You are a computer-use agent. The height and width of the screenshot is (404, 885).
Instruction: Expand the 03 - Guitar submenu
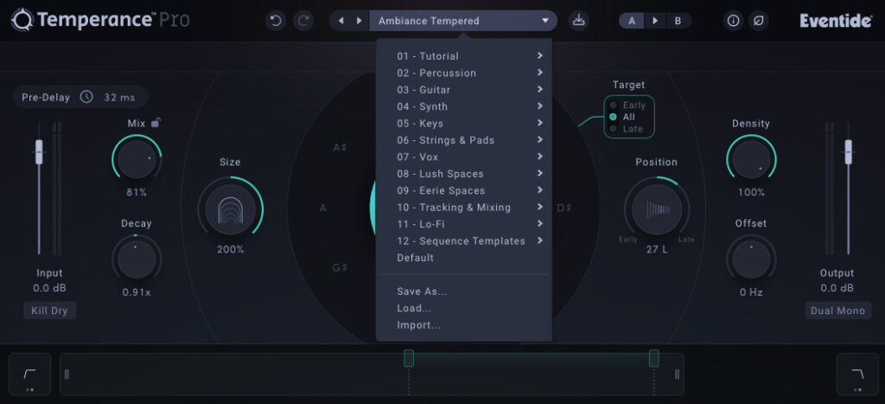(463, 90)
